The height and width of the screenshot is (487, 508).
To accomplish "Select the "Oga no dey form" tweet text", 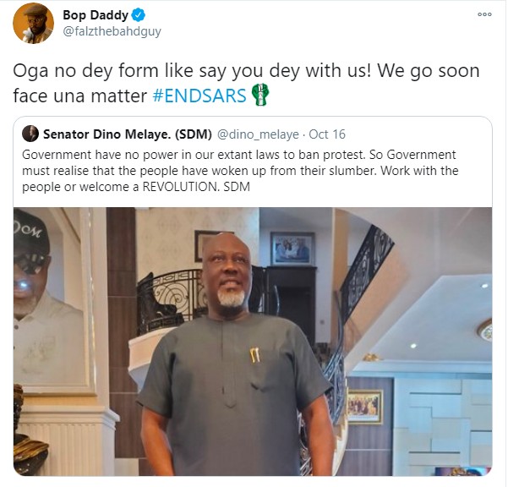I will click(246, 83).
